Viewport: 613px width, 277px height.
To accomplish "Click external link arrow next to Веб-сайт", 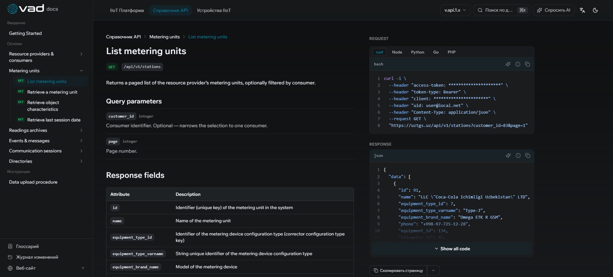I will coord(83,268).
